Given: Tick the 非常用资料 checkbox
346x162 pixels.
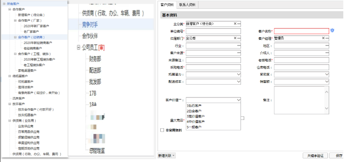Looking at the screenshot, I should [162, 130].
